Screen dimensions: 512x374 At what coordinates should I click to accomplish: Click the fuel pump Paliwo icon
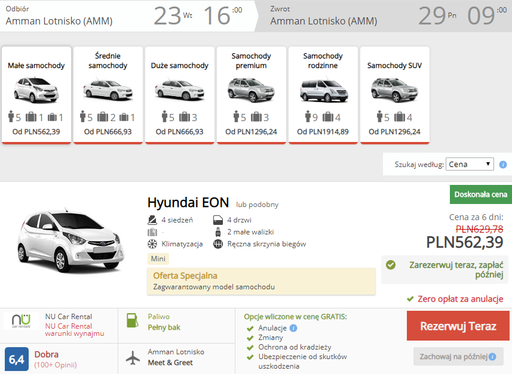coord(133,320)
